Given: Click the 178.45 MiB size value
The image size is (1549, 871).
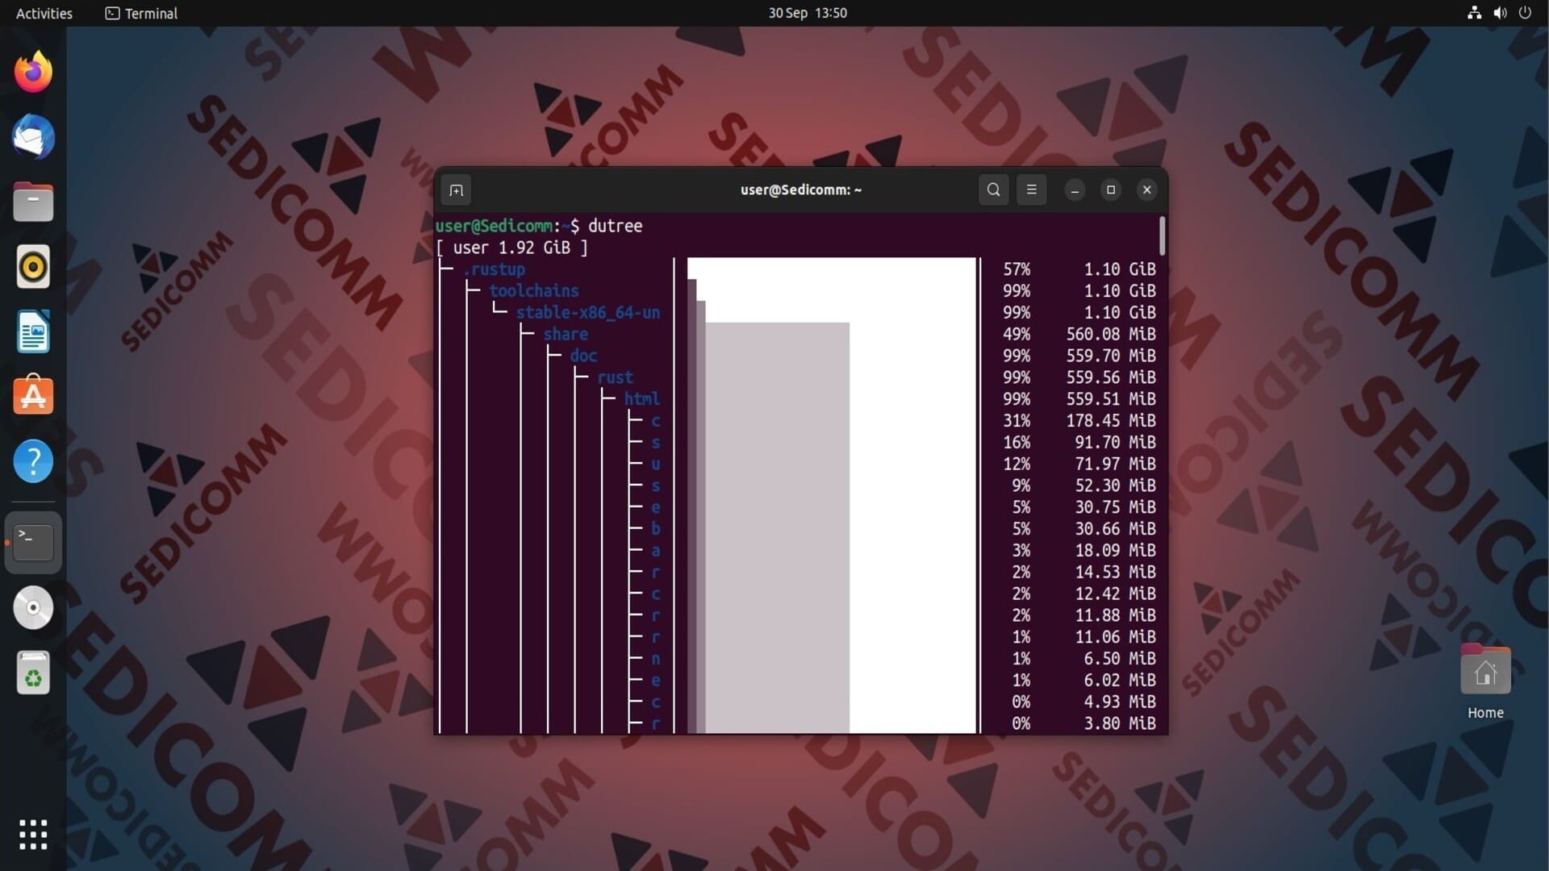Looking at the screenshot, I should (1111, 421).
